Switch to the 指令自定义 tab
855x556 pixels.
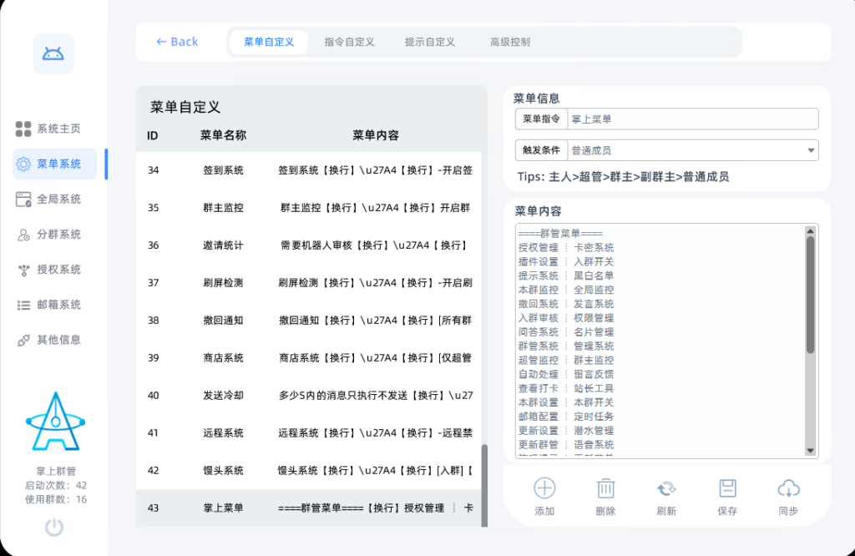click(x=348, y=43)
